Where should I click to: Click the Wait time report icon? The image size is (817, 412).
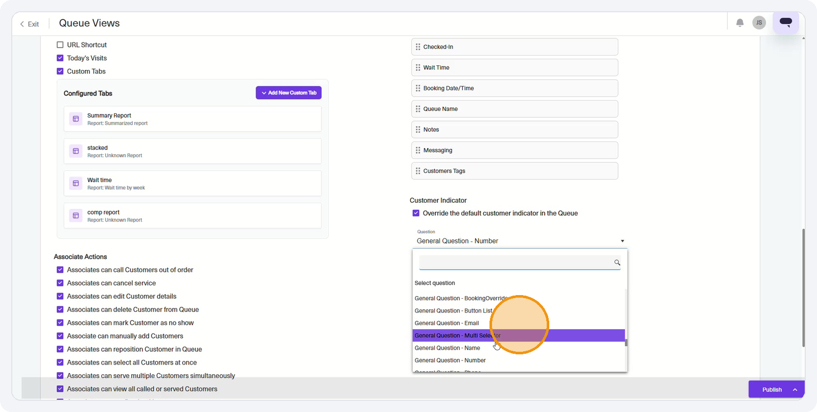coord(76,183)
